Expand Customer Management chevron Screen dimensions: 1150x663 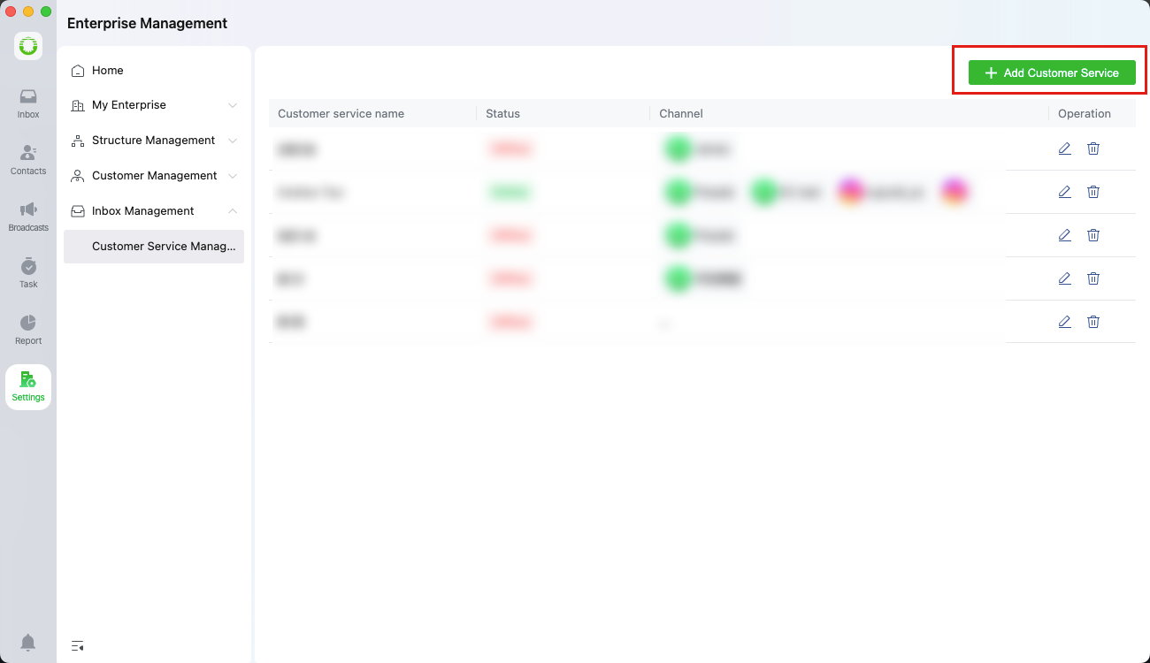click(233, 176)
